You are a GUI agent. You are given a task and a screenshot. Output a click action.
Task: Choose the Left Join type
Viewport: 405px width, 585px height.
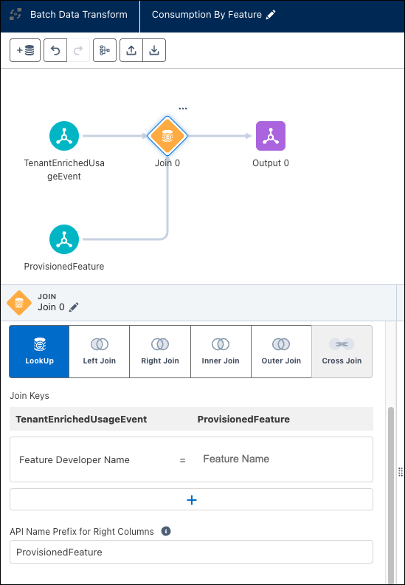[x=100, y=352]
